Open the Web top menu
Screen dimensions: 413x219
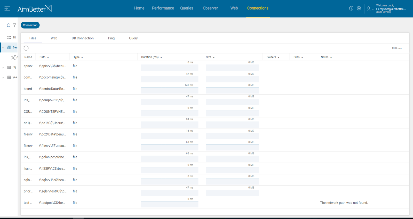(234, 8)
